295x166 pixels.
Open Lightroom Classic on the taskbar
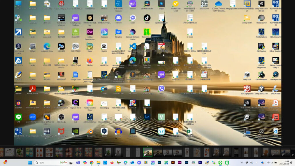tap(159, 163)
